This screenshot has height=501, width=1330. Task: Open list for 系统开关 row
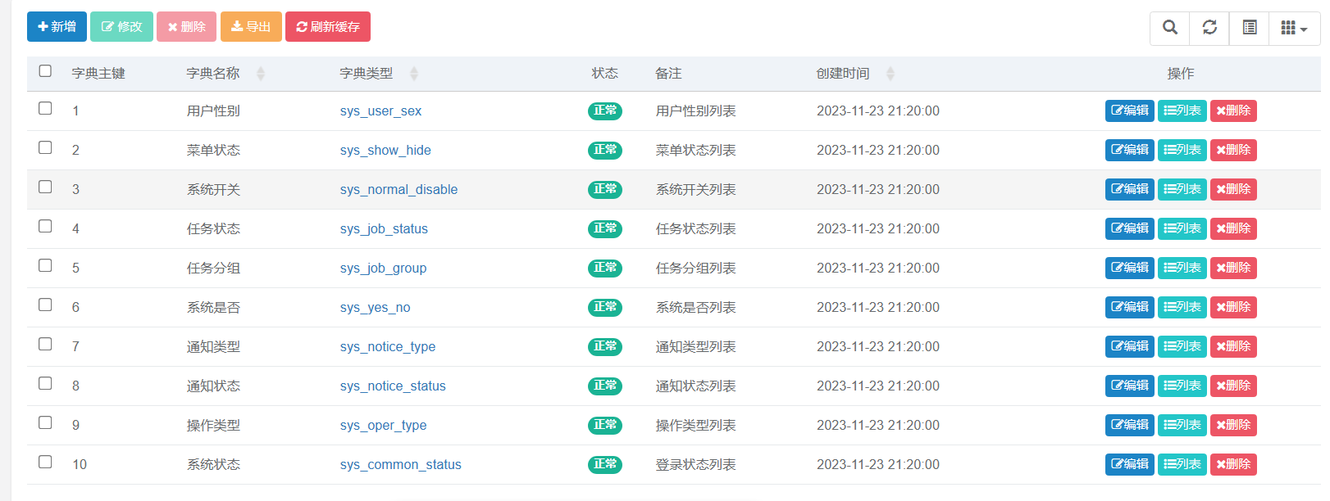point(1182,189)
